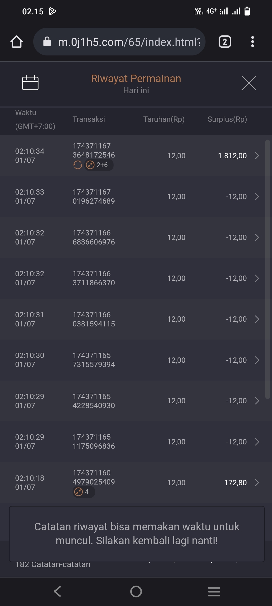Screen dimensions: 272x606
Task: Expand the 02:10:30 transaction chevron
Action: click(257, 360)
